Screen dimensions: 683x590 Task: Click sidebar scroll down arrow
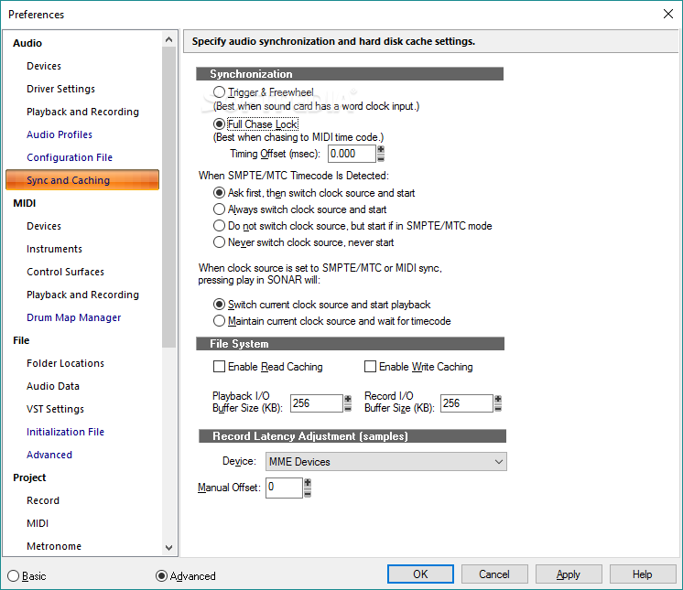click(169, 548)
